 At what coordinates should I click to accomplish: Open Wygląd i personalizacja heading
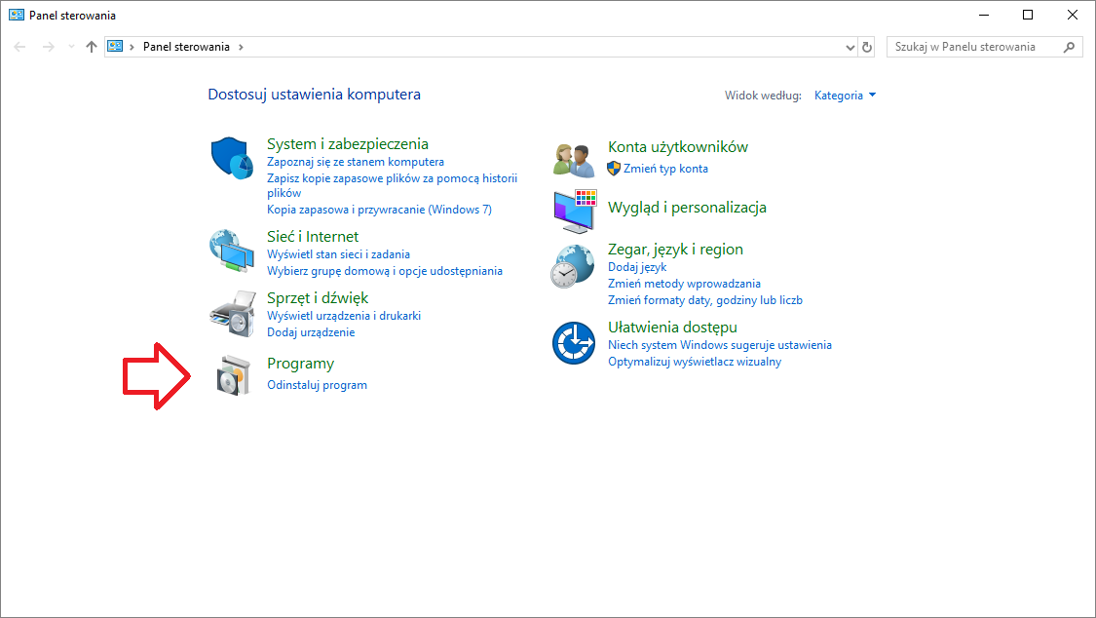pos(687,208)
